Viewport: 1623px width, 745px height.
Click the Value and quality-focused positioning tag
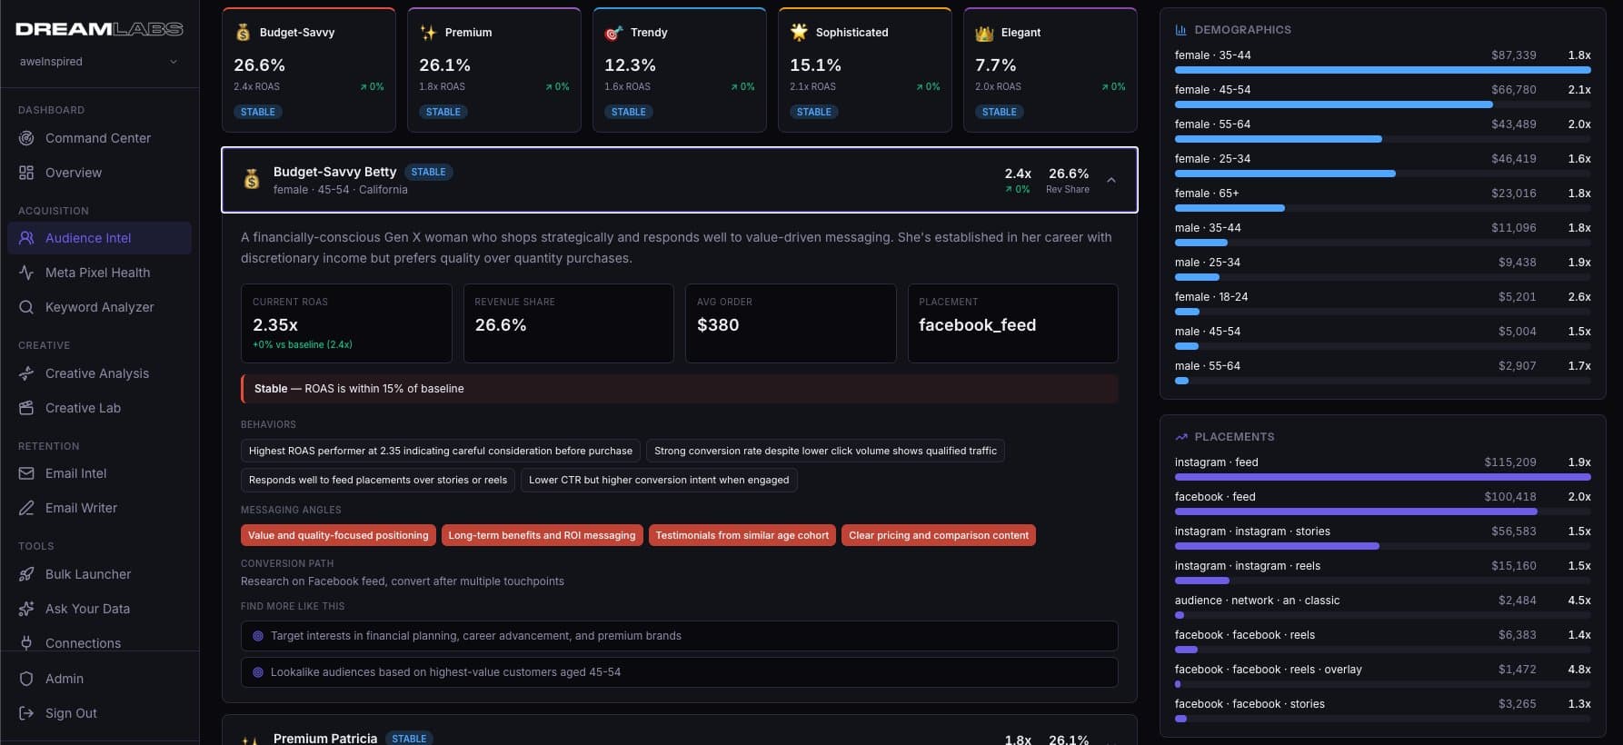pyautogui.click(x=338, y=535)
